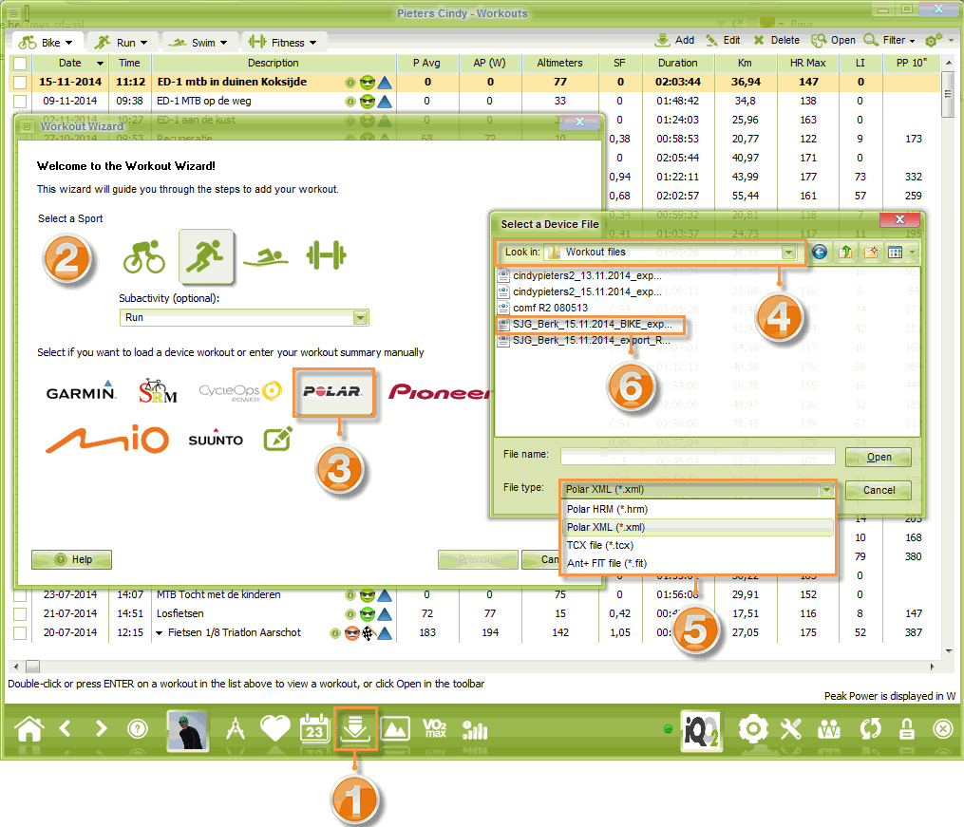This screenshot has height=827, width=964.
Task: Sort by the Date column header
Action: click(70, 63)
